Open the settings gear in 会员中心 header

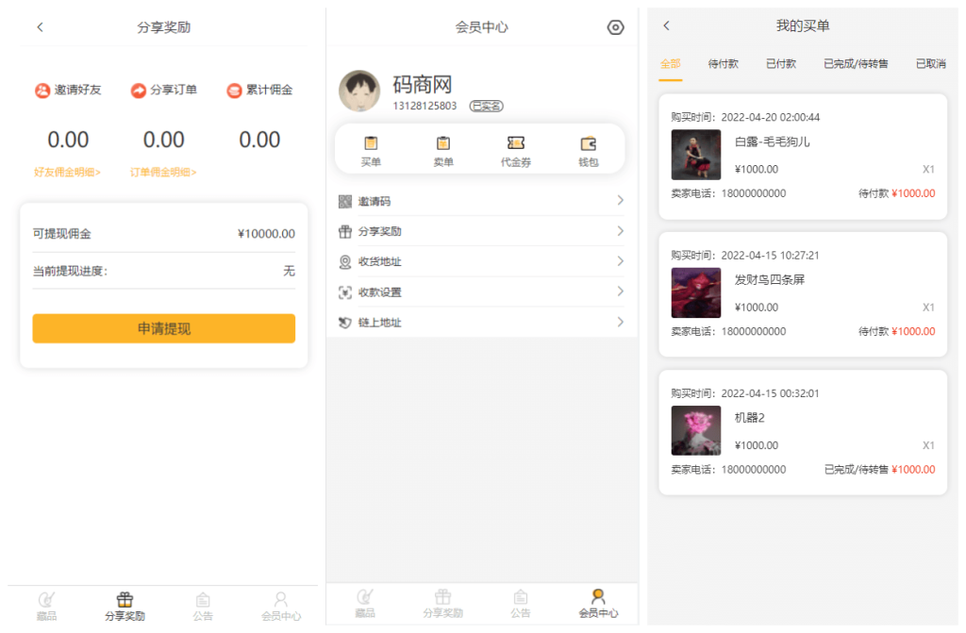tap(615, 27)
